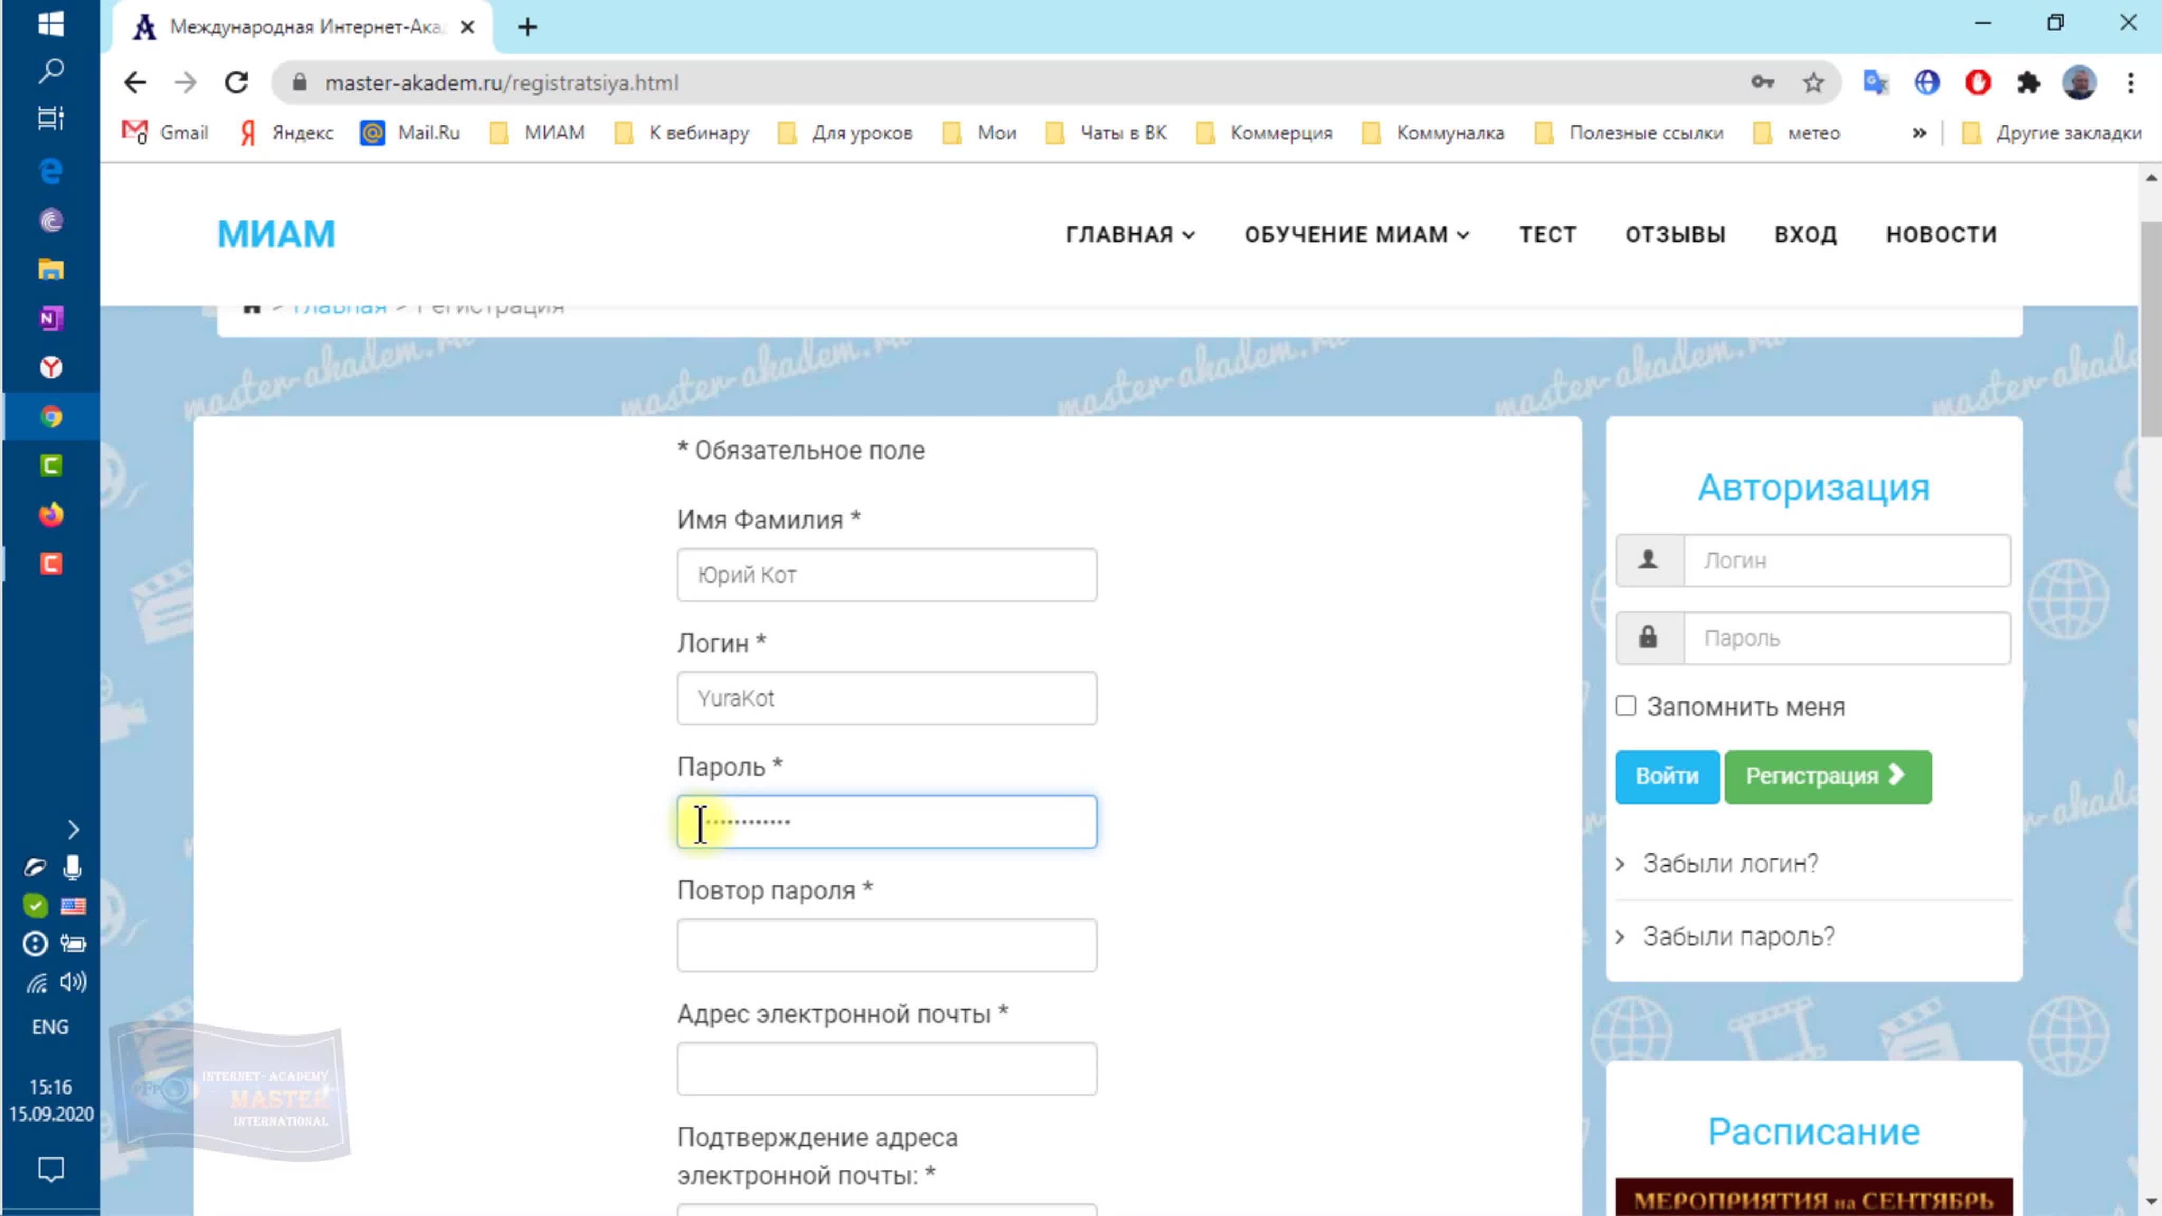2162x1216 pixels.
Task: Open the red Camtasia recorder taskbar icon
Action: pyautogui.click(x=50, y=563)
